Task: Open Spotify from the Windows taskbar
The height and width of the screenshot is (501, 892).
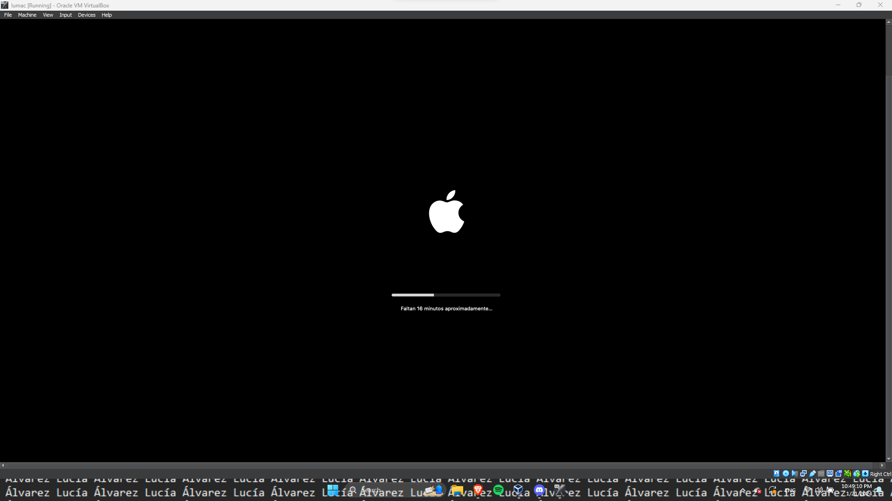Action: pos(498,490)
